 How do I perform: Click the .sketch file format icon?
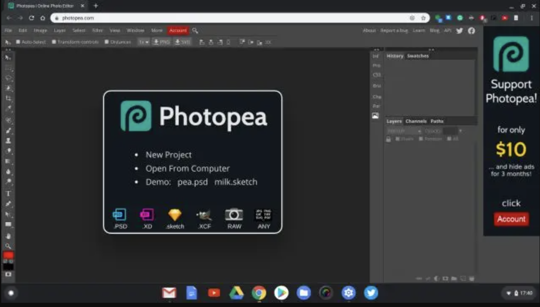(x=175, y=215)
